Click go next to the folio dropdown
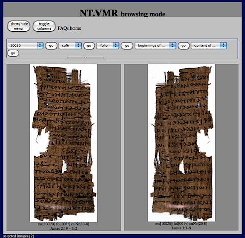Screen dimensions: 245x238 tap(127, 46)
